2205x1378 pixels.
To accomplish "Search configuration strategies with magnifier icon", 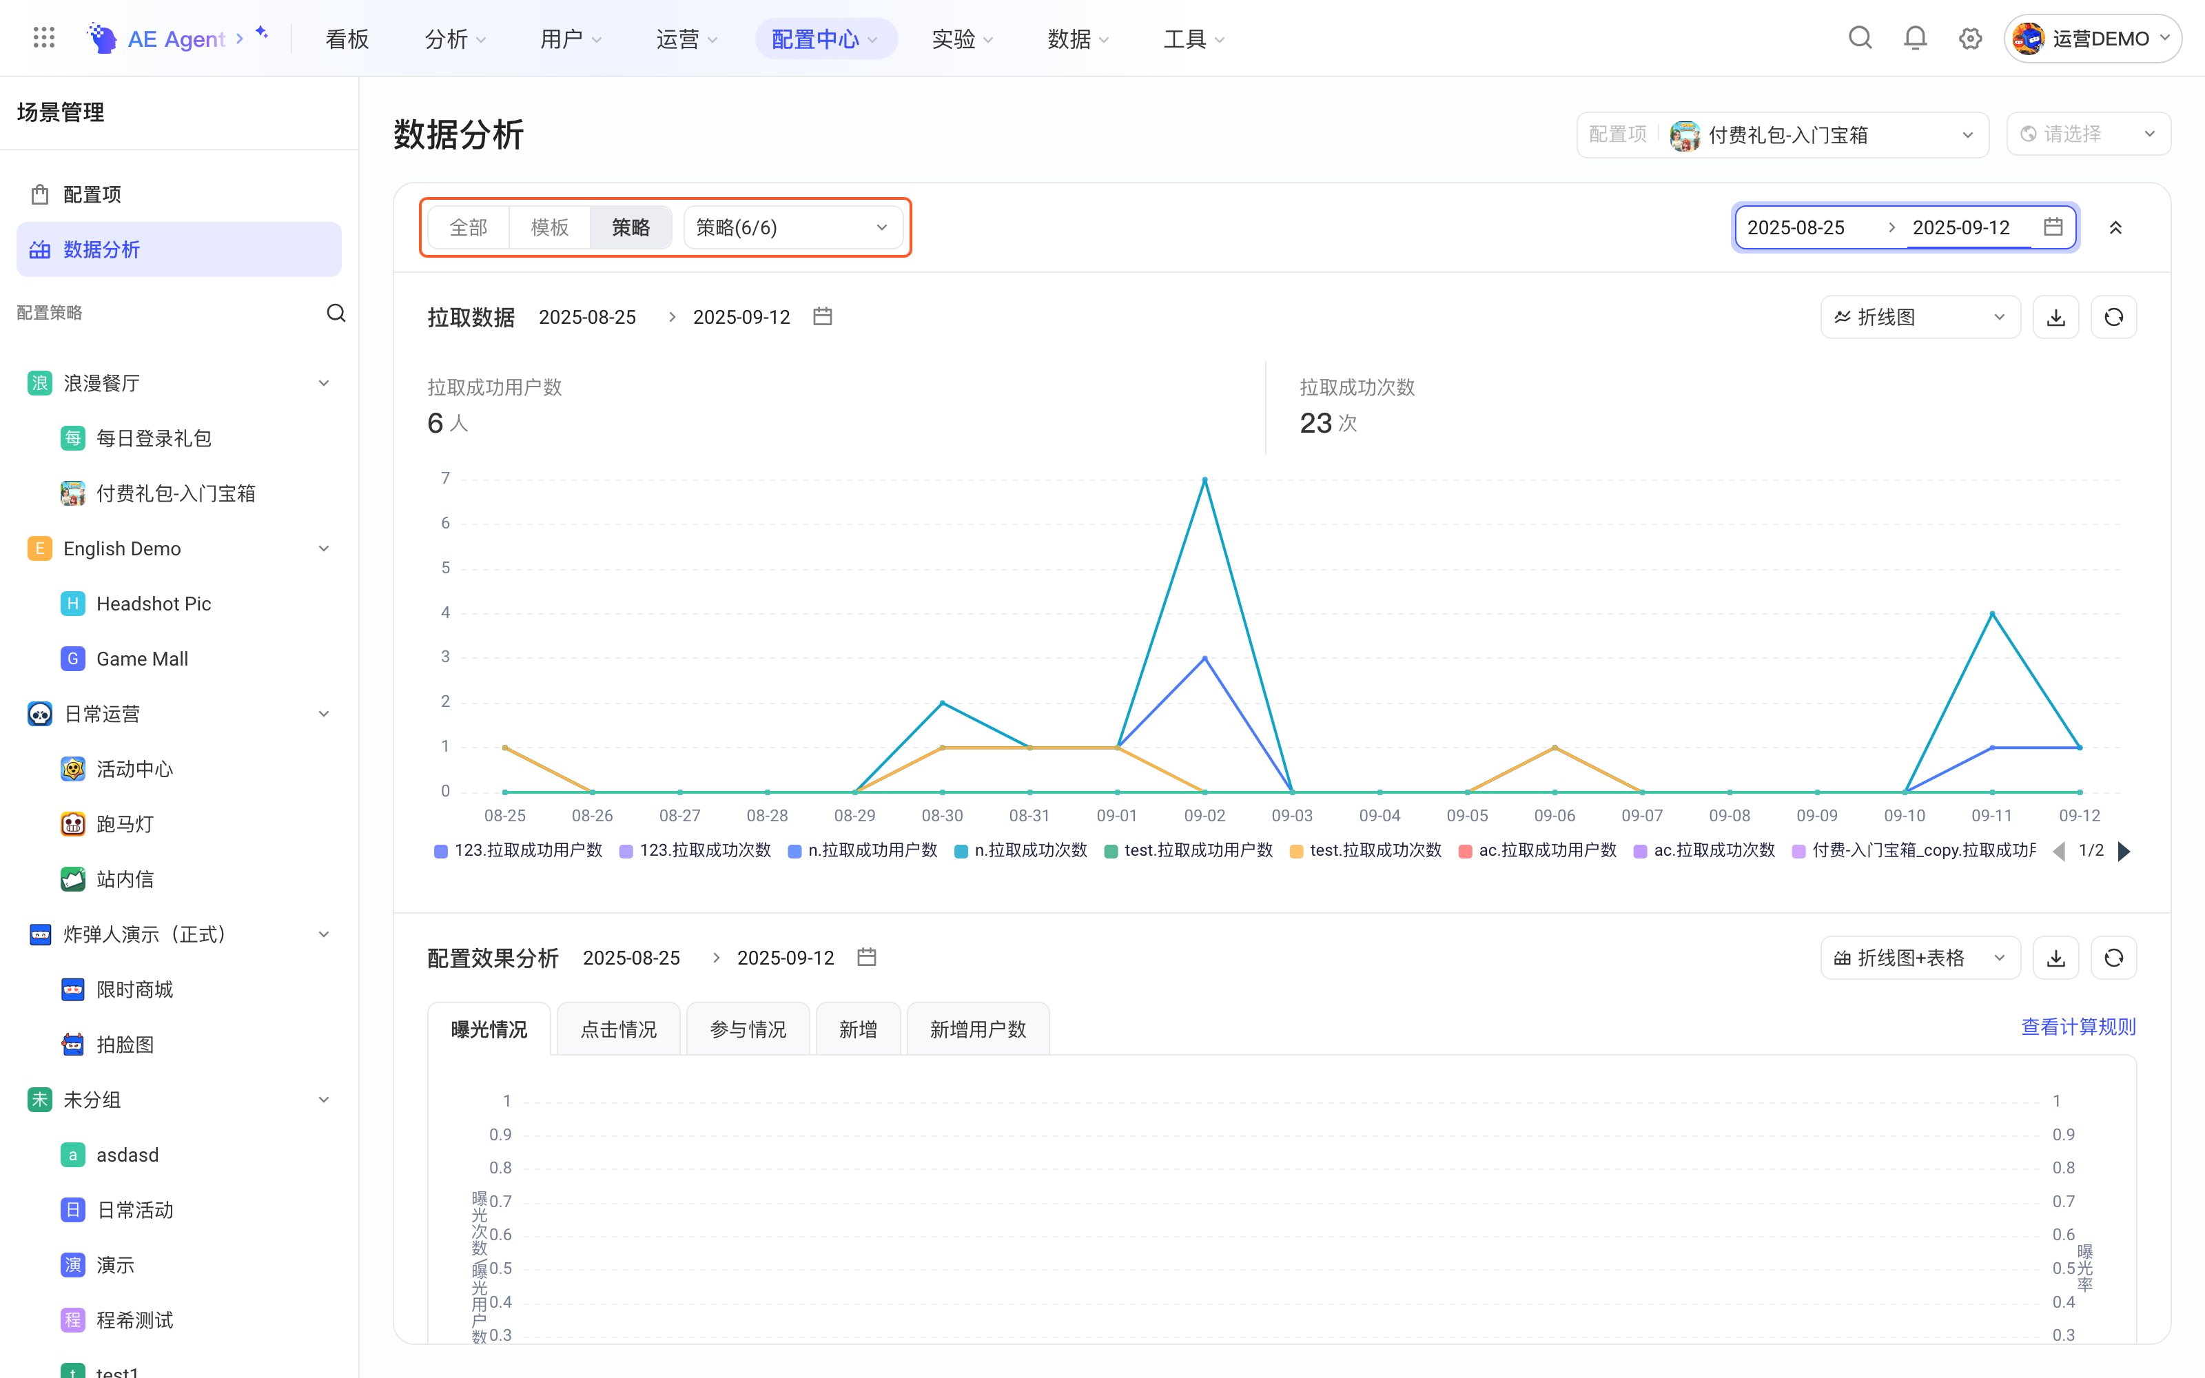I will pyautogui.click(x=336, y=313).
